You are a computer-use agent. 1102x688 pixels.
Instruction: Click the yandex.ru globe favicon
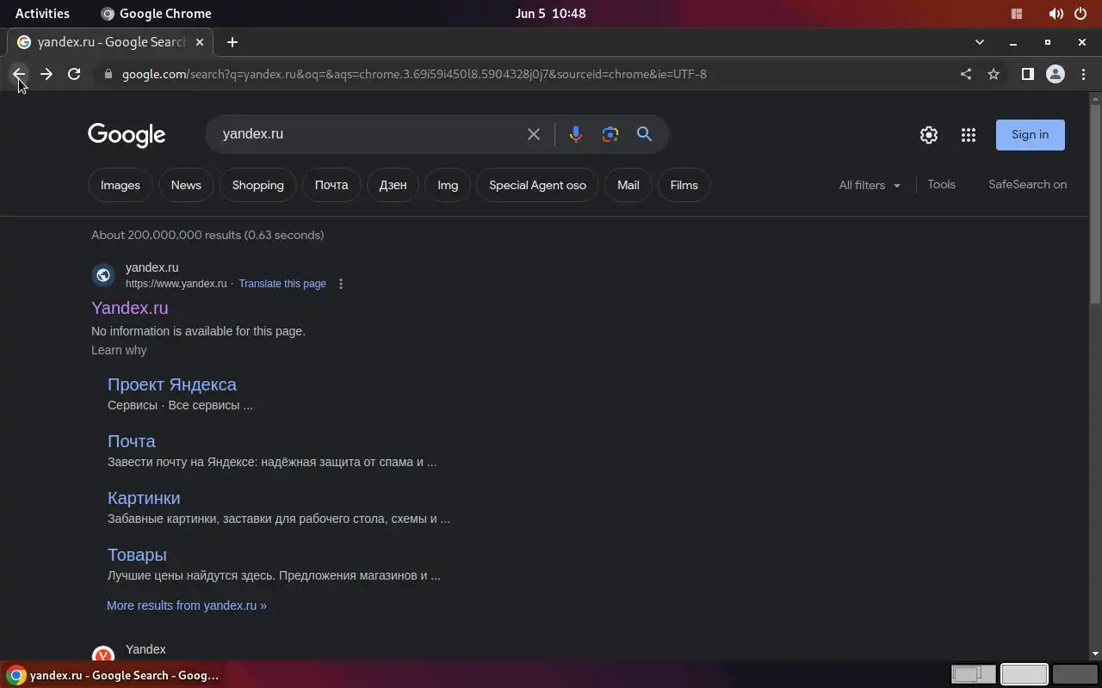(x=103, y=275)
